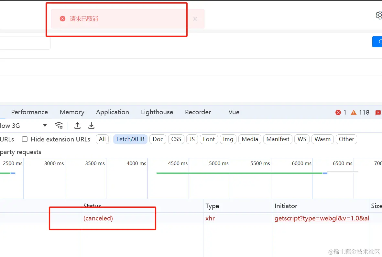The height and width of the screenshot is (257, 382).
Task: Sort by the Status column header
Action: (x=142, y=206)
